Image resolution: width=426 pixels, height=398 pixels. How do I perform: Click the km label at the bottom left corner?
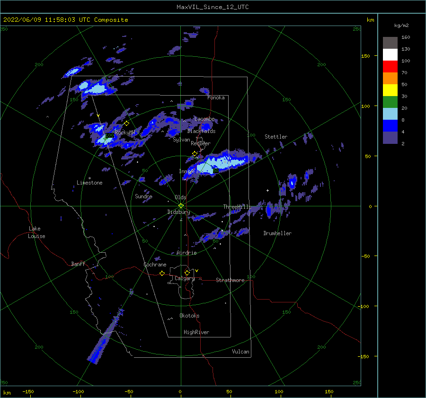click(x=7, y=393)
